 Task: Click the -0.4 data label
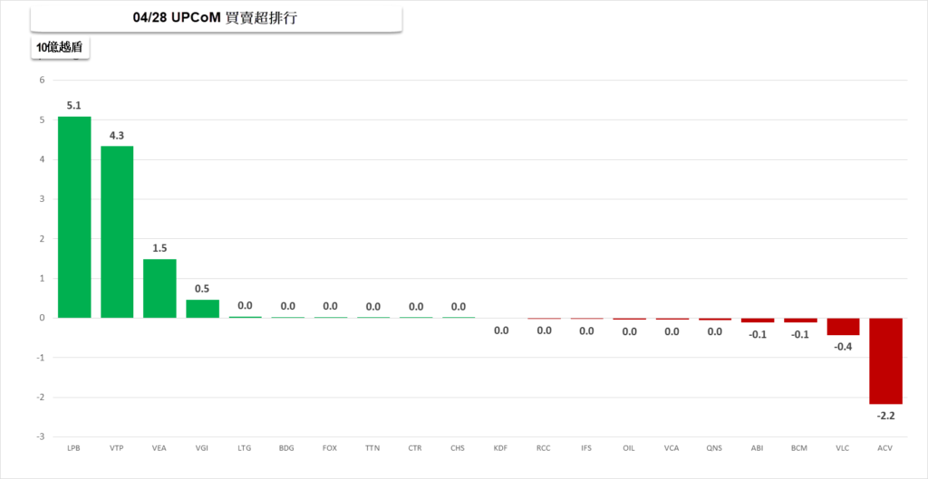click(x=843, y=347)
